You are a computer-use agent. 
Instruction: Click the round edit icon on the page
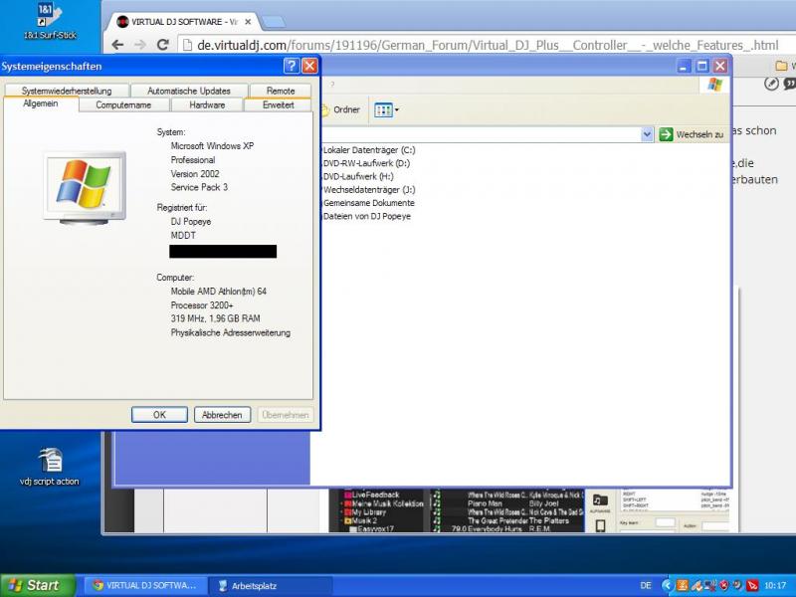tap(772, 84)
